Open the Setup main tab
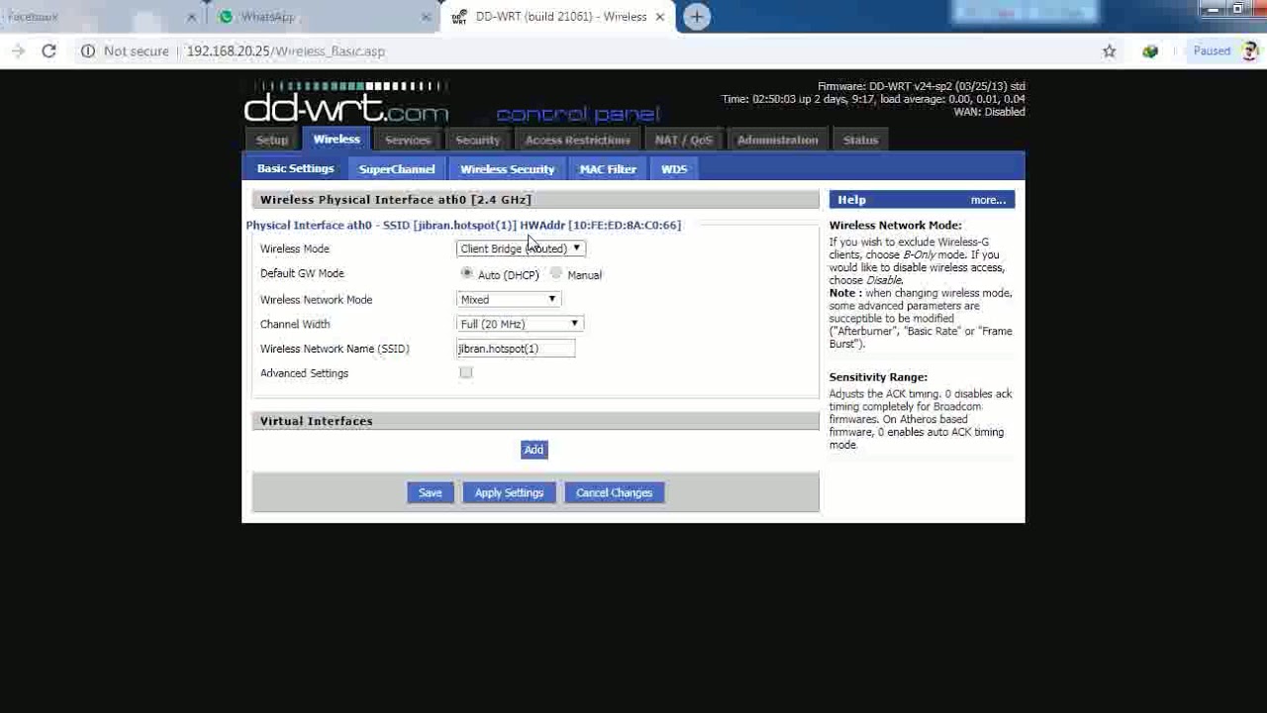 272,140
